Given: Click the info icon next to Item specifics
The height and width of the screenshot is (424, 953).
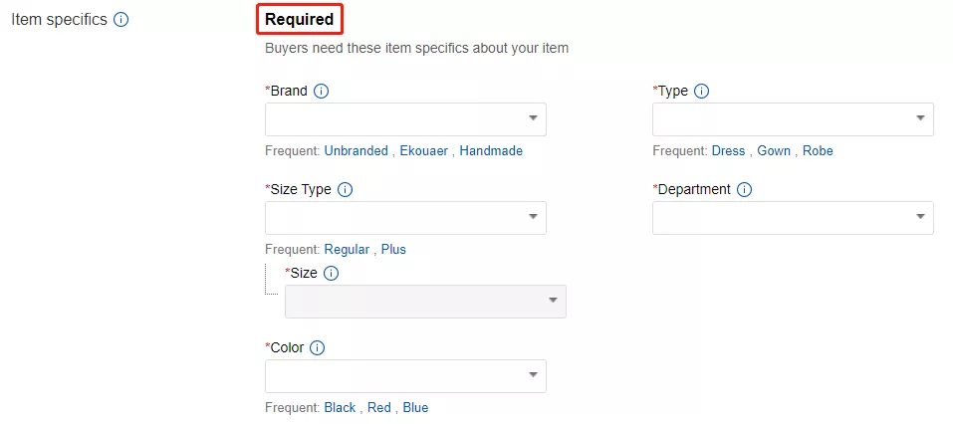Looking at the screenshot, I should click(121, 20).
